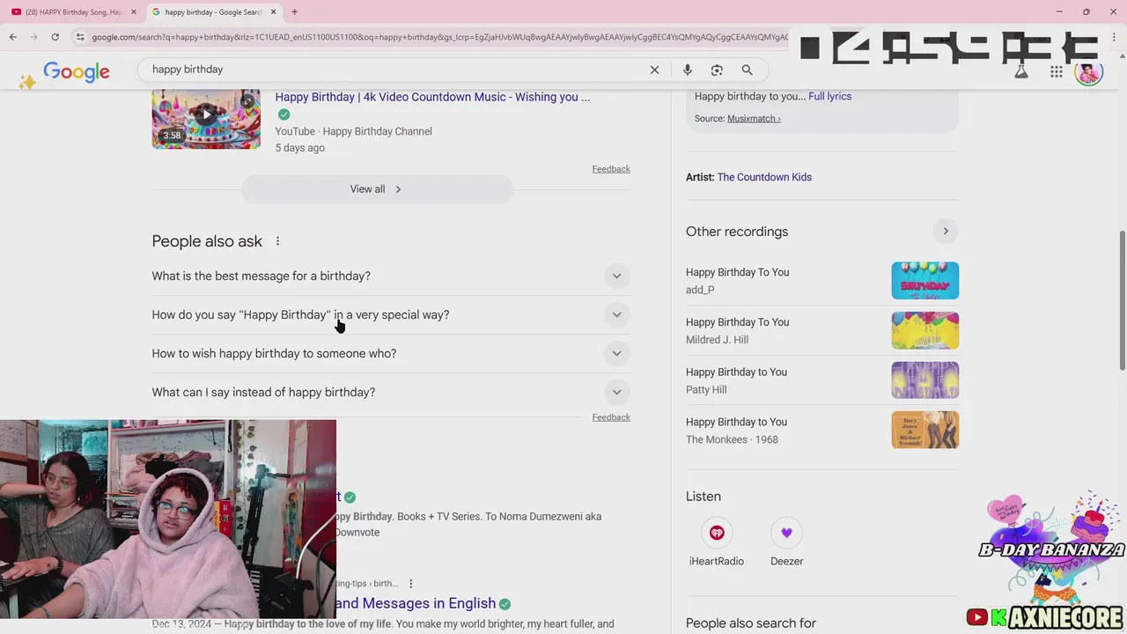Image resolution: width=1127 pixels, height=634 pixels.
Task: Clear the search text with X icon
Action: point(654,70)
